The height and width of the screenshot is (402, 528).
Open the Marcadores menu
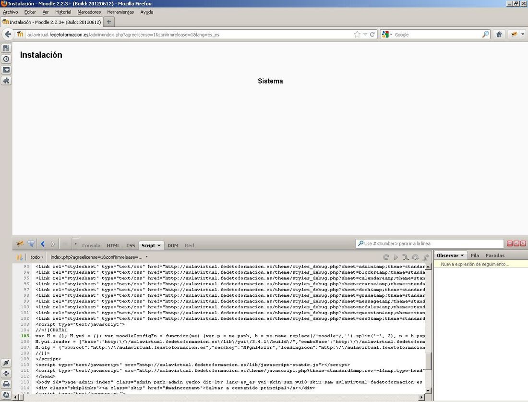89,12
